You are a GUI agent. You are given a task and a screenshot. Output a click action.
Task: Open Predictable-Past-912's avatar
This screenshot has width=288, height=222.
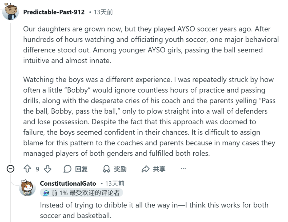point(10,12)
